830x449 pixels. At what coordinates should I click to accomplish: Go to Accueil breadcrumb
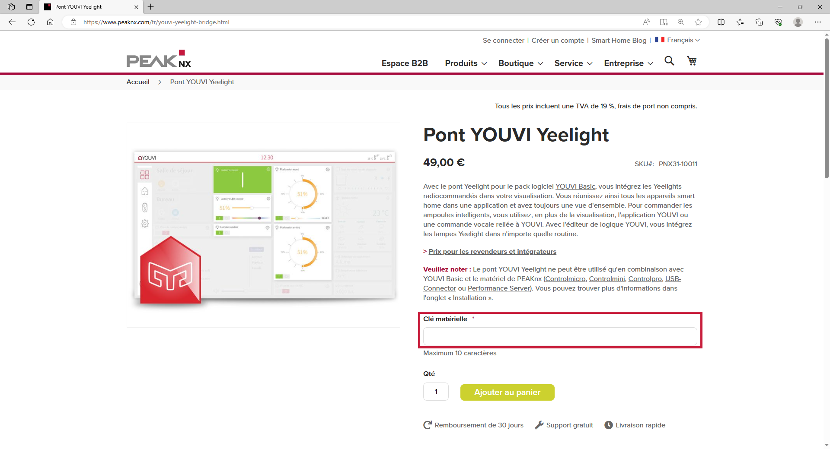coord(138,82)
